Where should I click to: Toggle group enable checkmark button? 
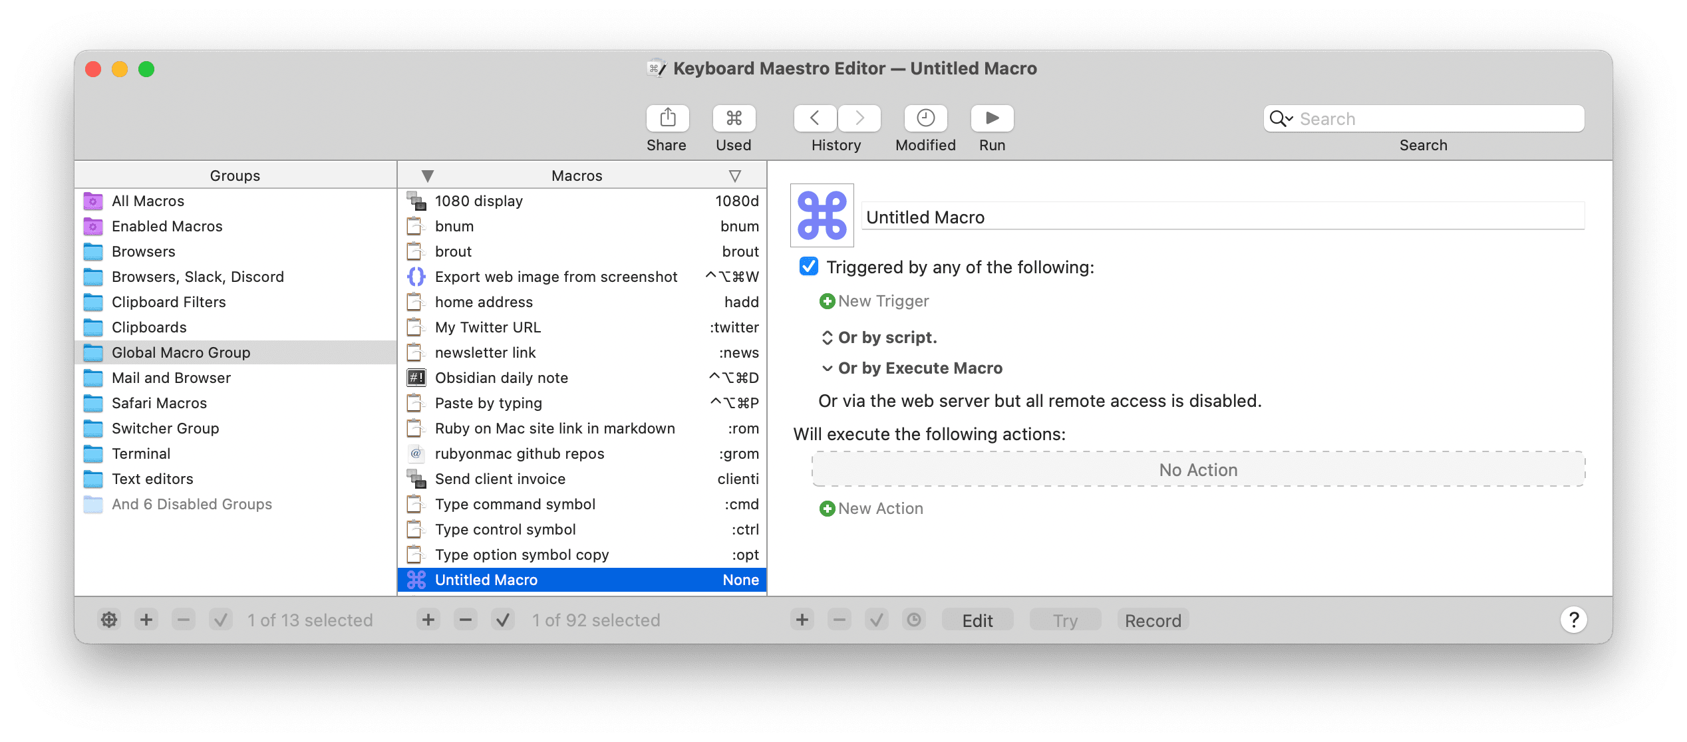(x=221, y=620)
